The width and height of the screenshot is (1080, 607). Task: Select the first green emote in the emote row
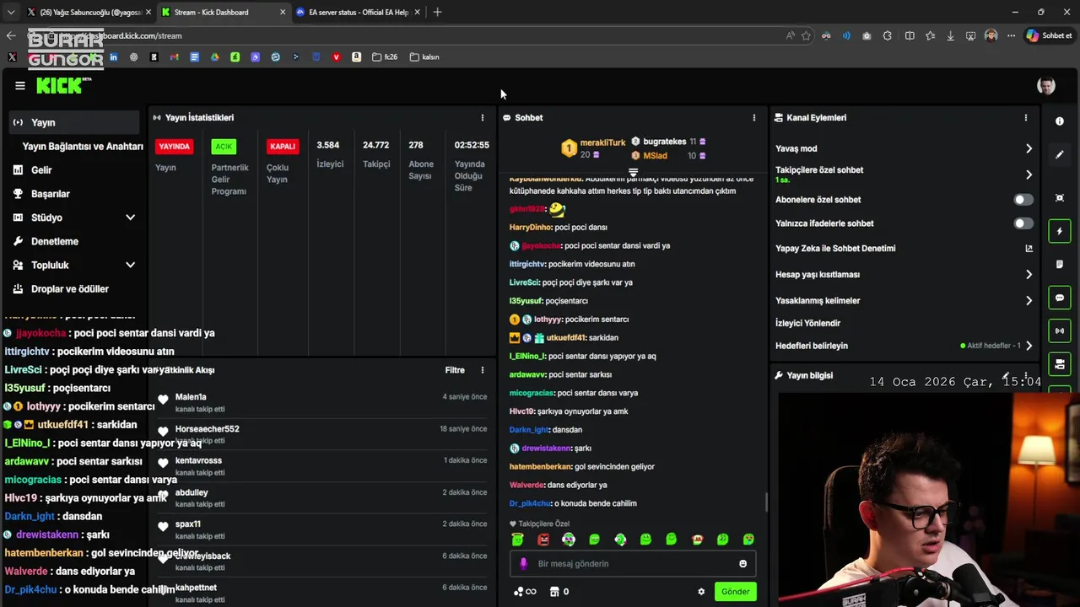[517, 540]
